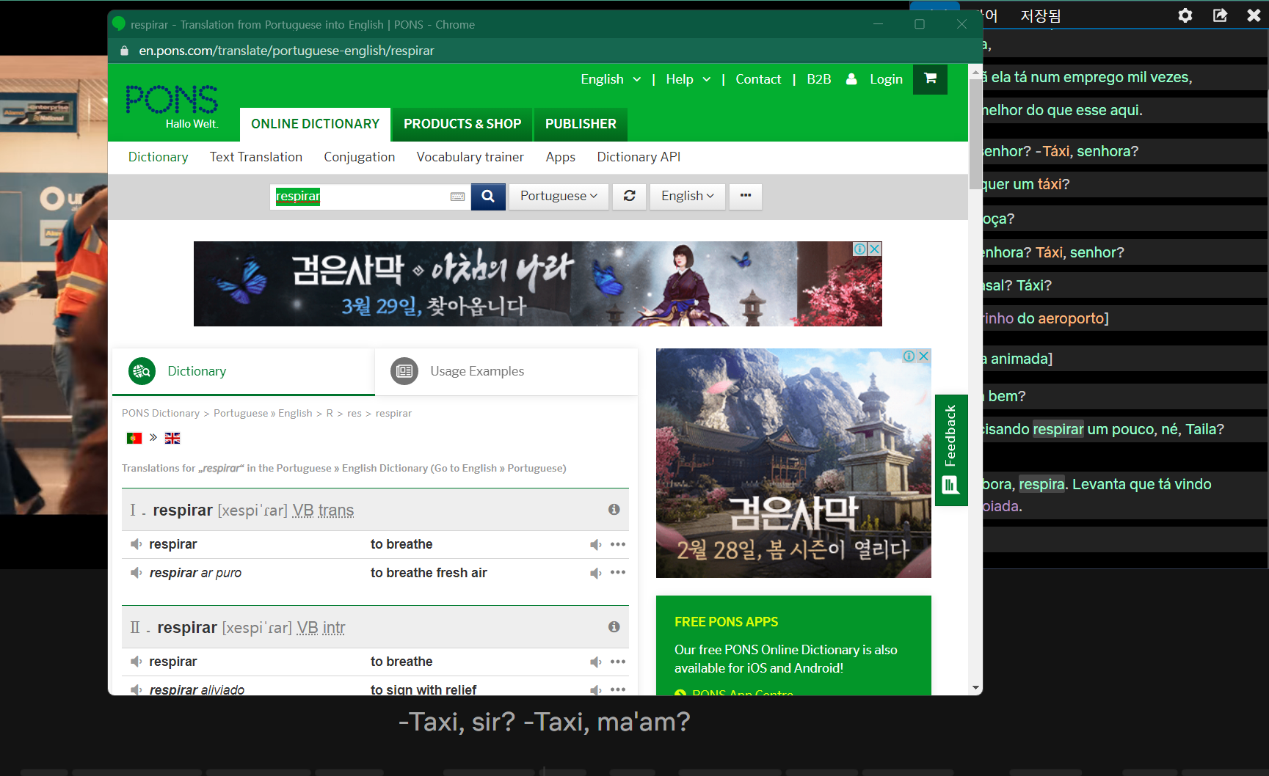Close the background subtitle panel with X
This screenshot has width=1269, height=776.
(x=1254, y=15)
